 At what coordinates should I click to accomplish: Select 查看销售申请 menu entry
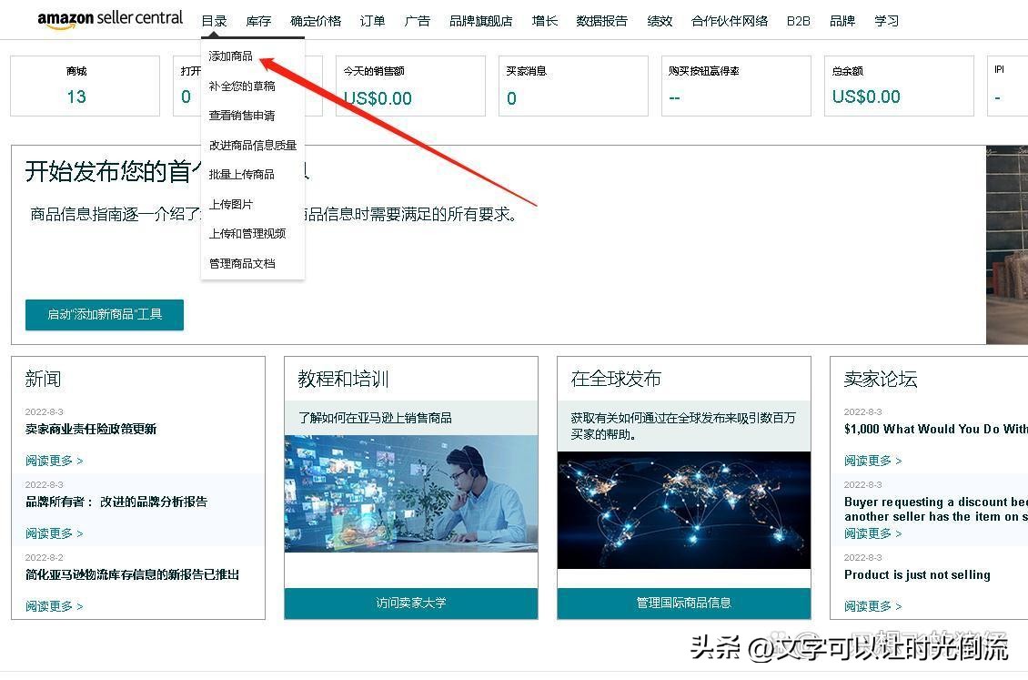pos(242,115)
